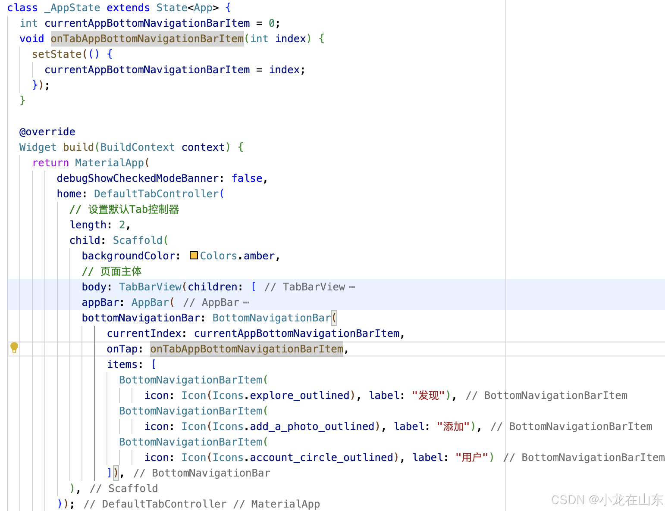
Task: Click AppBar constructor after appBar:
Action: (x=150, y=302)
